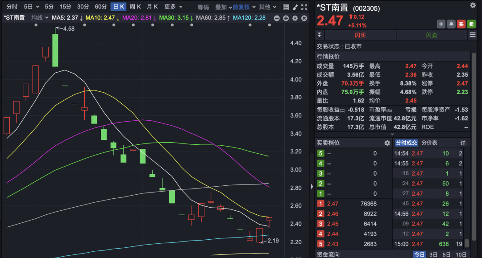
Task: Open the 均线 indicator dropdown
Action: point(39,17)
